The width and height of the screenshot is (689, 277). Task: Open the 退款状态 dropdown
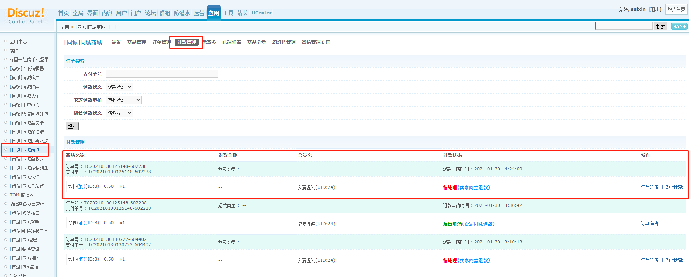click(119, 87)
